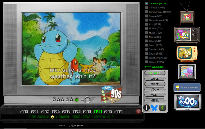Toggle the Soaps (977) checkbox
Image resolution: width=205 pixels, height=129 pixels.
(x=146, y=45)
